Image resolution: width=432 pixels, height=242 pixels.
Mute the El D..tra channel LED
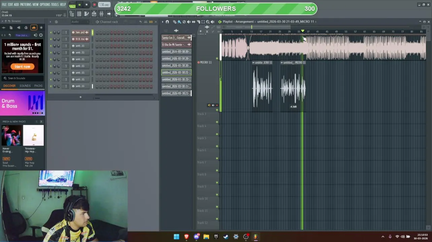click(51, 39)
